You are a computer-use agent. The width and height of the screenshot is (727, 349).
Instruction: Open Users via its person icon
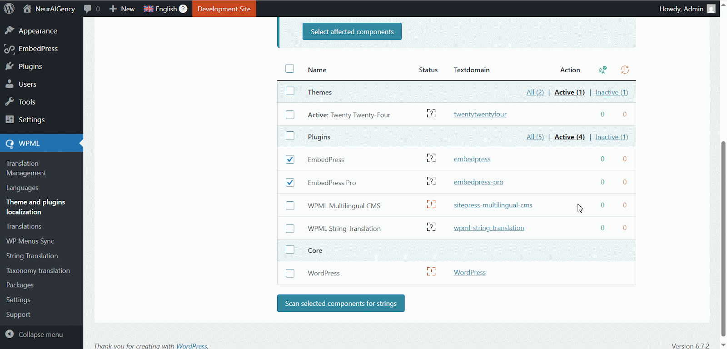(10, 84)
